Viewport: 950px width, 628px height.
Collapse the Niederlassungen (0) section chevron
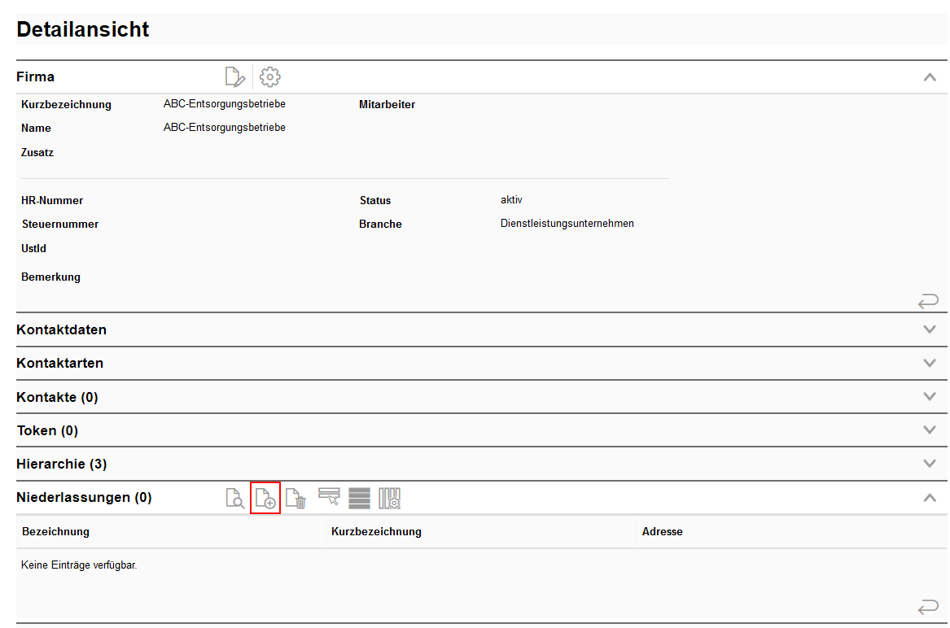click(930, 498)
